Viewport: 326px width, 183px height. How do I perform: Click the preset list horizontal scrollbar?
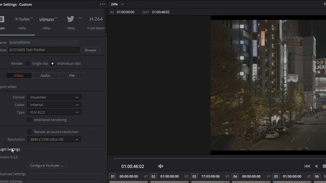(17, 35)
